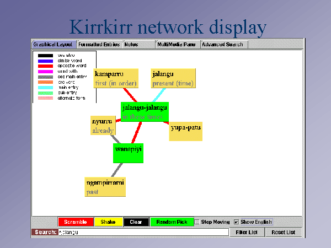Select the nyurru 'already' node
This screenshot has height=248, width=331.
(103, 126)
